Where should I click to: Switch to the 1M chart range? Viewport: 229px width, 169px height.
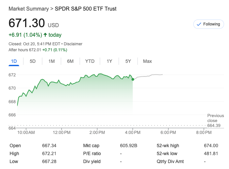[52, 61]
